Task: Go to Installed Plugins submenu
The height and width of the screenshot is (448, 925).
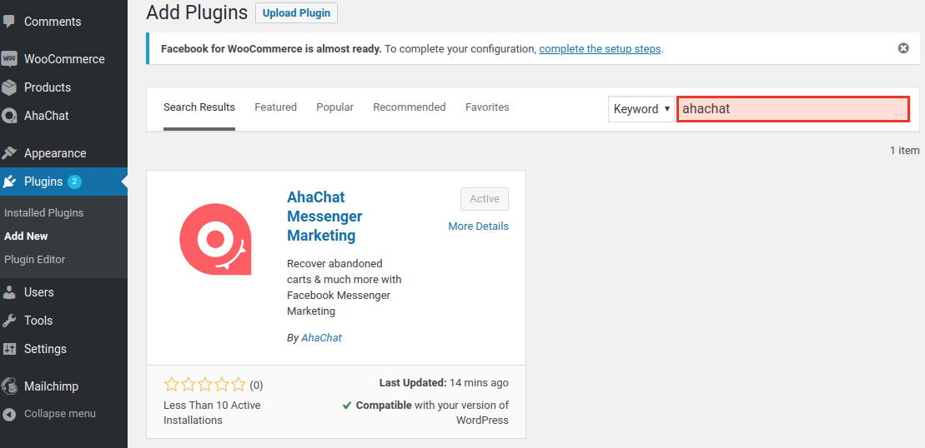Action: tap(43, 212)
